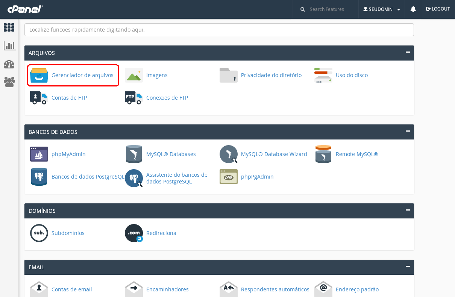The image size is (455, 297).
Task: Click the Subdomínios link
Action: [68, 233]
